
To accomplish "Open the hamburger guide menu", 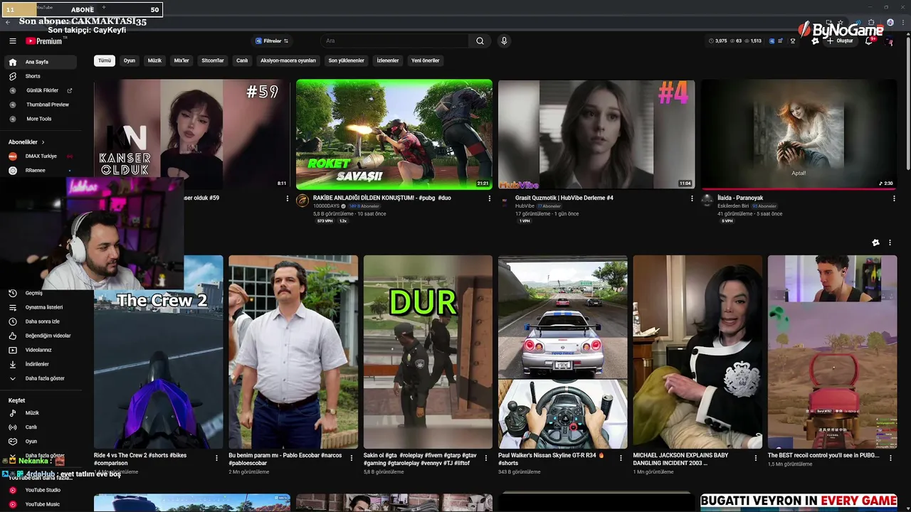I will coord(12,41).
